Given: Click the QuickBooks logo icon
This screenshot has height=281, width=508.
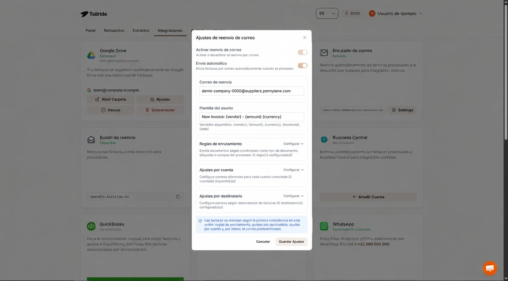Looking at the screenshot, I should click(x=91, y=226).
